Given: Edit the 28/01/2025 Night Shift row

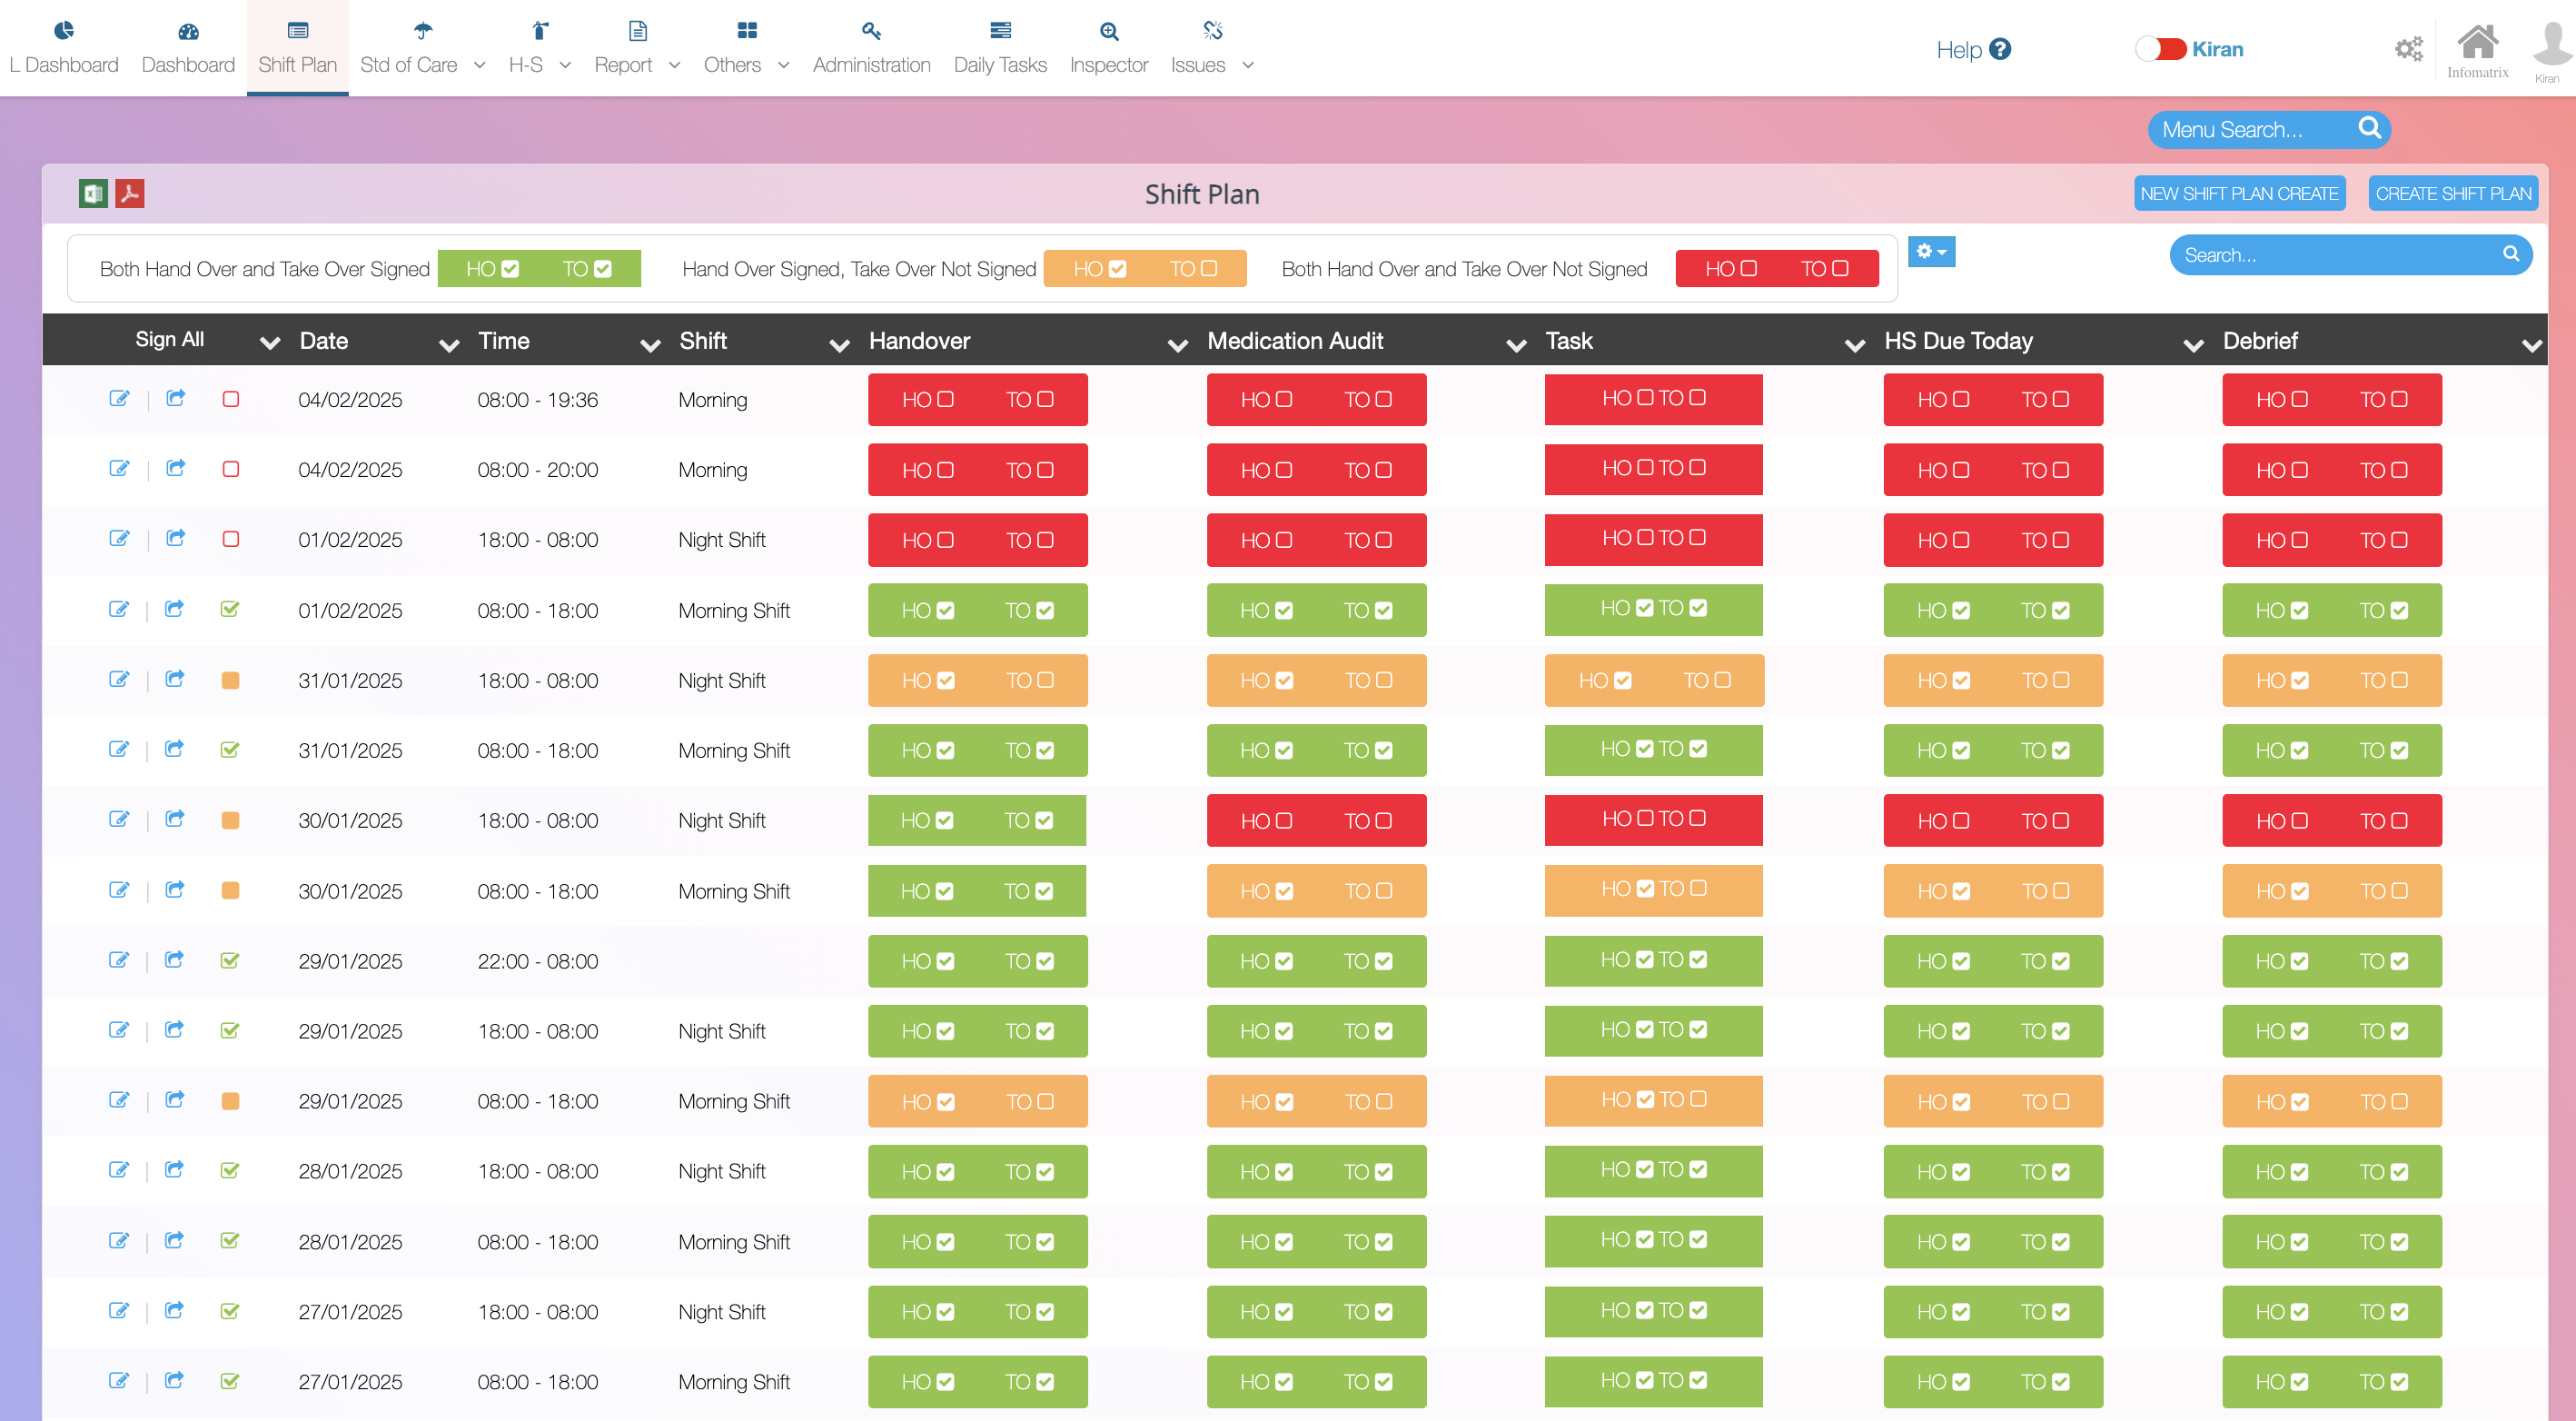Looking at the screenshot, I should 119,1170.
